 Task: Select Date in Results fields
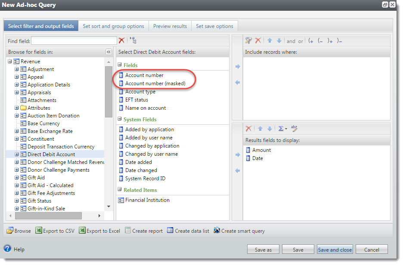257,158
